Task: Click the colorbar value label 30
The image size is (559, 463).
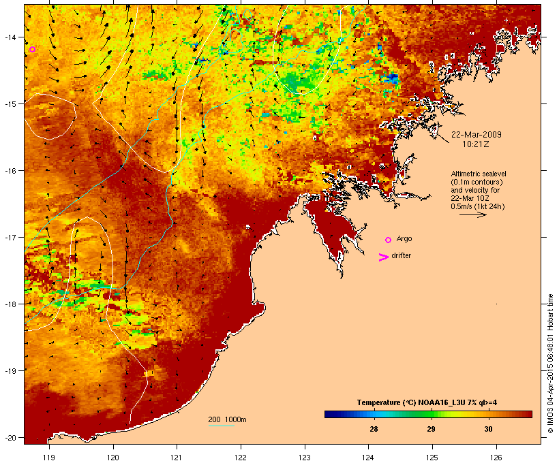Action: [488, 429]
